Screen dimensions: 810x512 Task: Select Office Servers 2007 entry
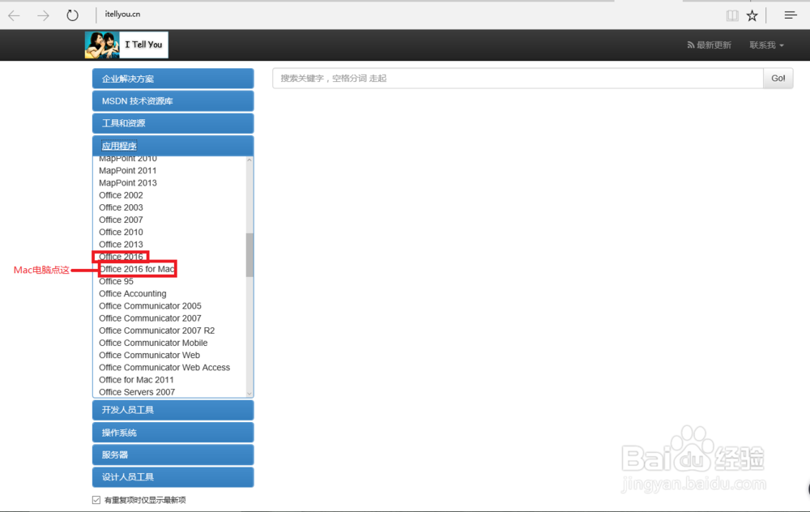137,392
